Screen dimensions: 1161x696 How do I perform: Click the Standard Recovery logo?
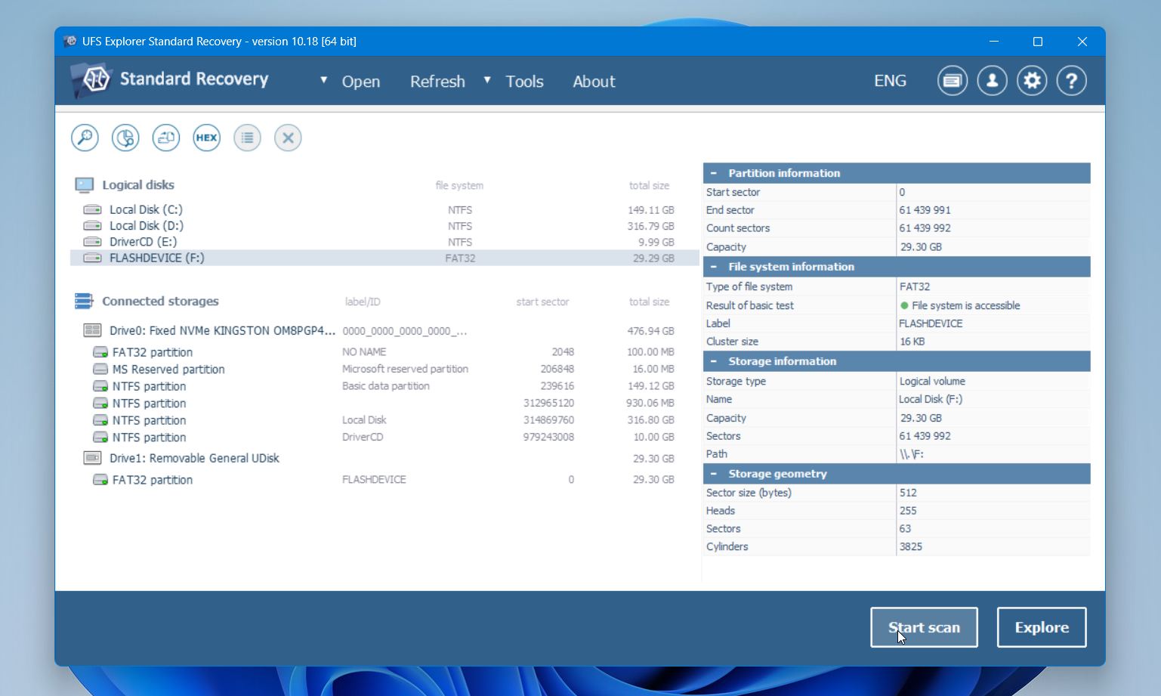(x=91, y=79)
